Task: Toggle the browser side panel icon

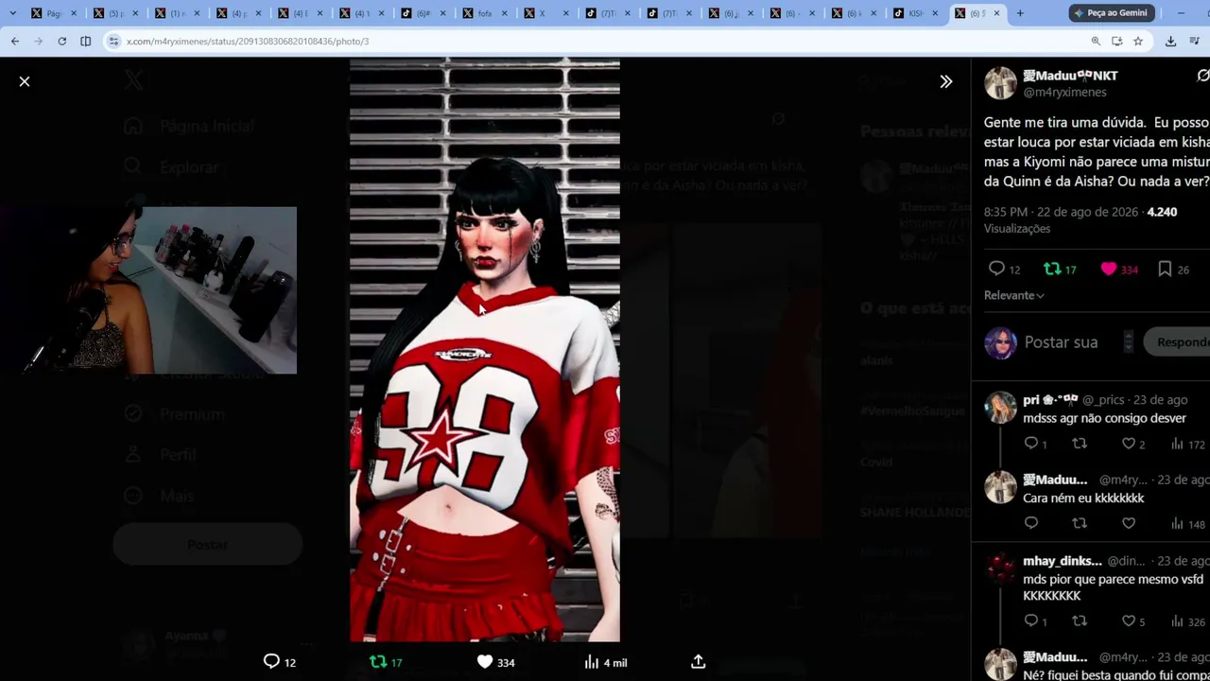Action: click(85, 41)
